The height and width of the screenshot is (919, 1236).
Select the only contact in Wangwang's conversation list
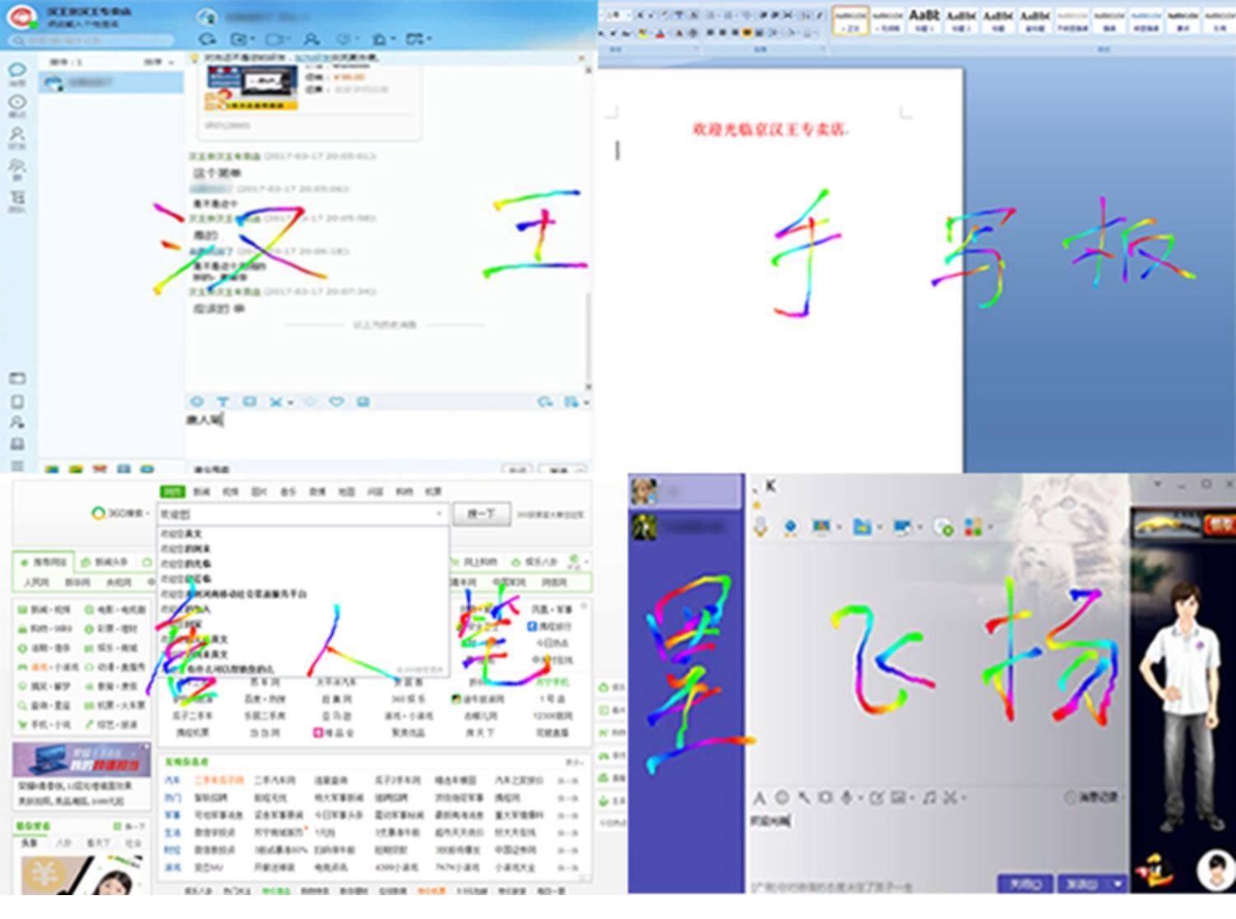coord(110,82)
